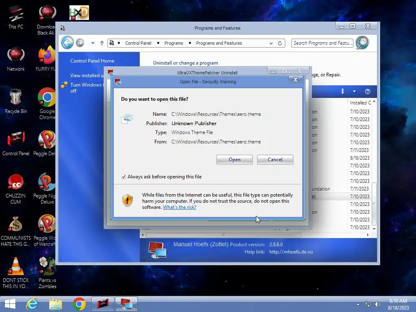The width and height of the screenshot is (416, 312).
Task: Click the change view icon in toolbar
Action: (342, 91)
